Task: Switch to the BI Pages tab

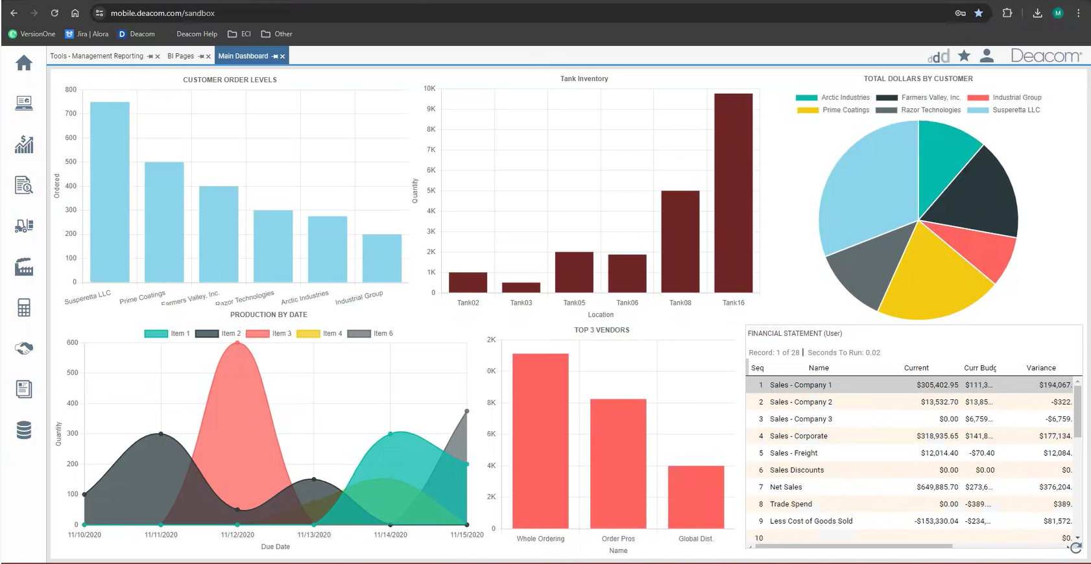Action: [x=180, y=56]
